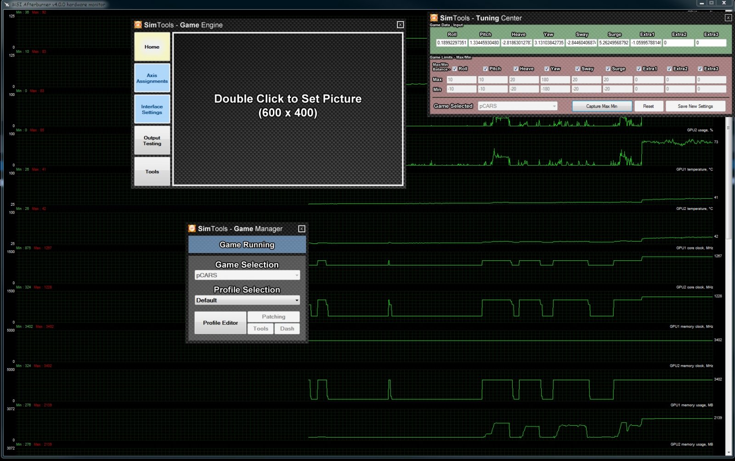Click the Surge game data input value
This screenshot has height=461, width=735.
pyautogui.click(x=614, y=43)
